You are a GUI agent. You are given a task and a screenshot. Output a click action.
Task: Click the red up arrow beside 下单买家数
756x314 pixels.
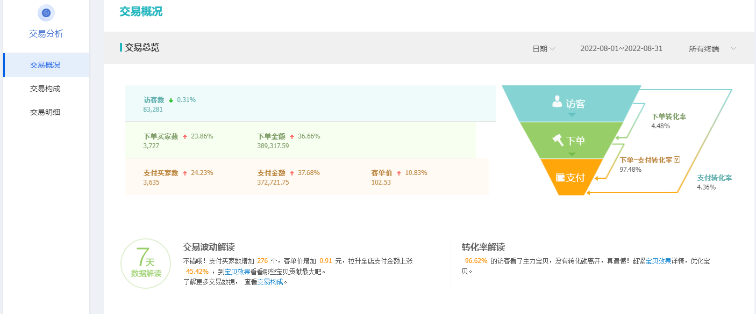click(x=184, y=137)
